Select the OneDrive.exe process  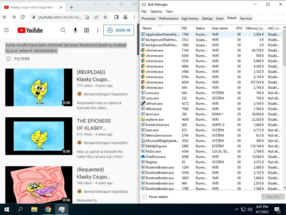point(211,157)
